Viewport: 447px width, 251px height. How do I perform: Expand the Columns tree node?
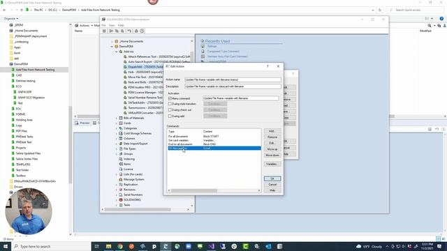click(117, 138)
